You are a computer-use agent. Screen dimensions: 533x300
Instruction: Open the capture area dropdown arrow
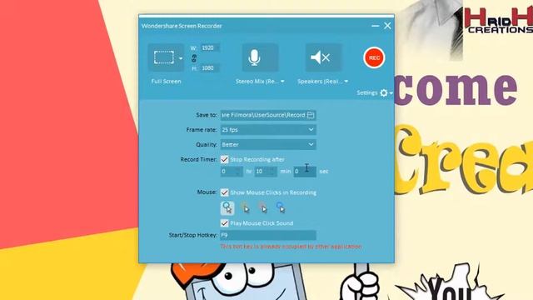point(181,58)
